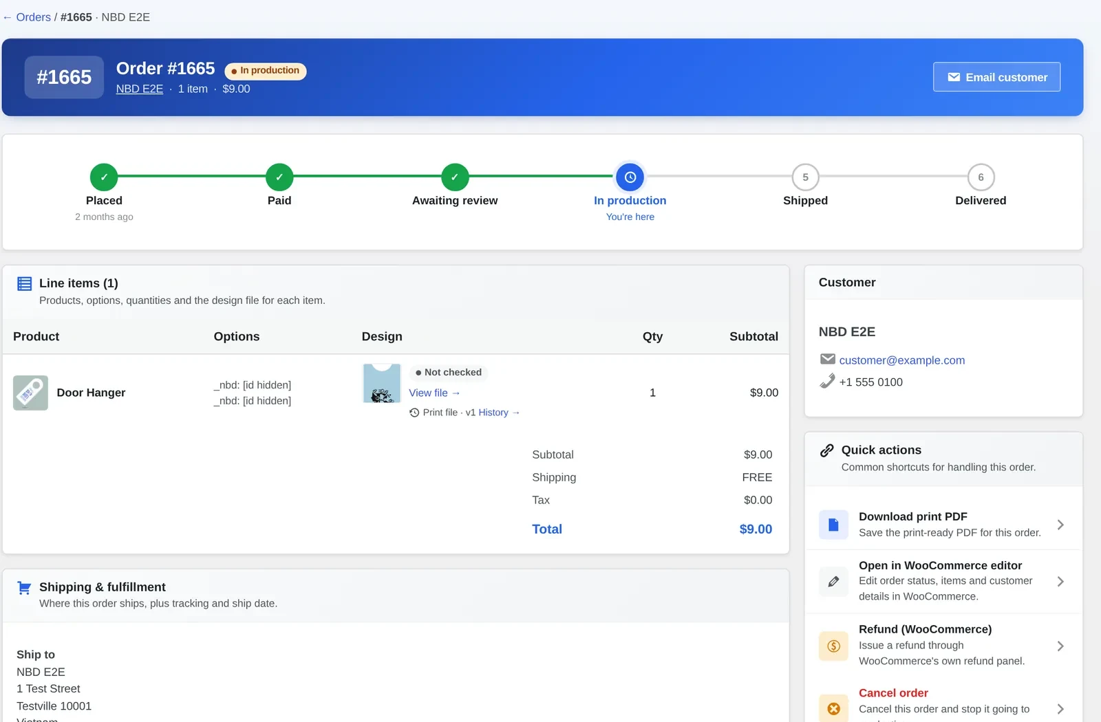Viewport: 1101px width, 722px height.
Task: Click the Door Hanger product name
Action: point(91,393)
